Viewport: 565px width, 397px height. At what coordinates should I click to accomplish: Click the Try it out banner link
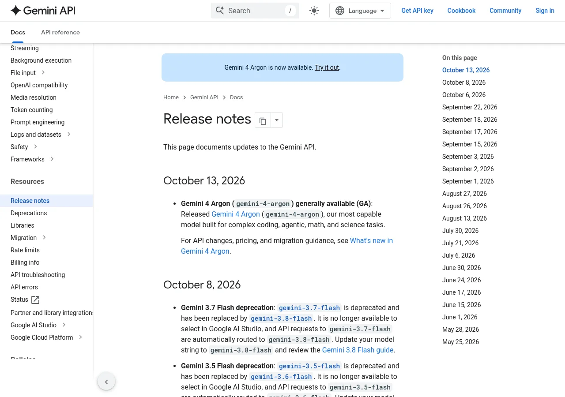click(x=327, y=67)
